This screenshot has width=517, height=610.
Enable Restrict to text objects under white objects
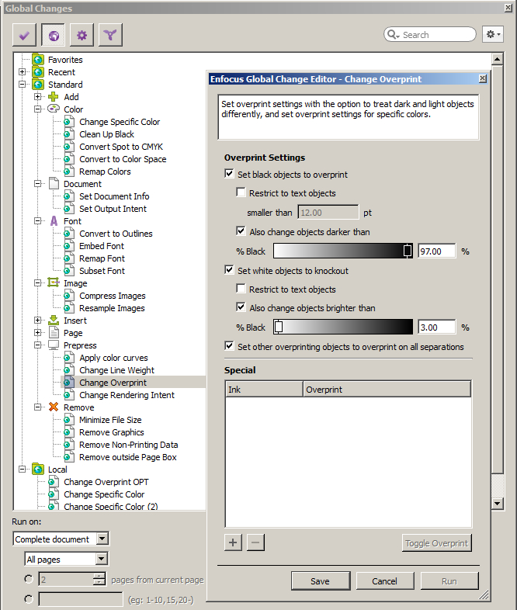(241, 289)
